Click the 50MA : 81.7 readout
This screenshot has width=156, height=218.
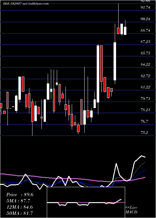coord(19,213)
